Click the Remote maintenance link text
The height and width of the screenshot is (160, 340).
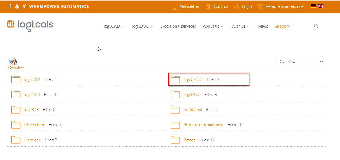(285, 6)
